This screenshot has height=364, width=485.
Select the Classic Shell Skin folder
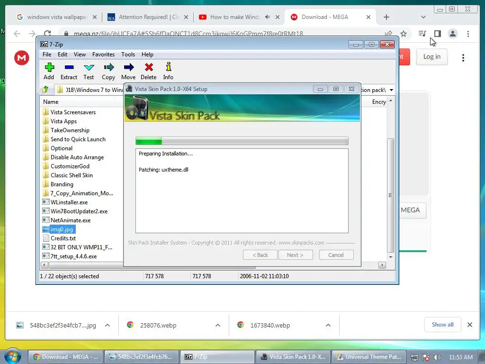tap(72, 175)
